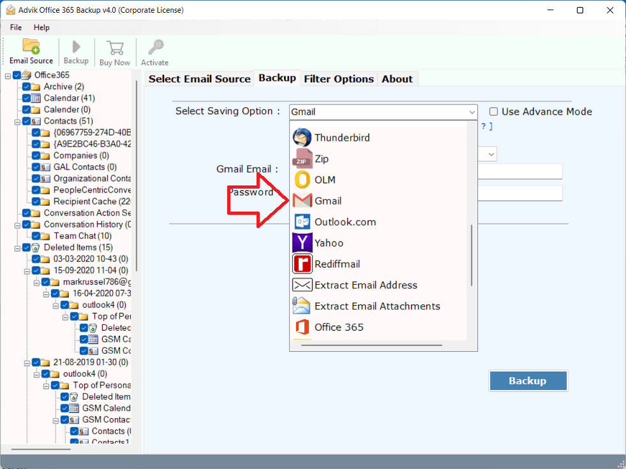The height and width of the screenshot is (469, 626).
Task: Choose the Extract Email Address icon
Action: [x=302, y=285]
